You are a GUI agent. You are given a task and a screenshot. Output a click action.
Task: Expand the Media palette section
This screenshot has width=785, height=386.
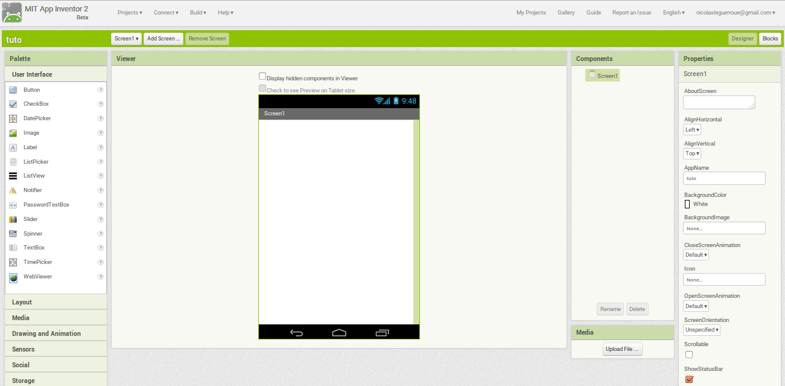click(x=56, y=318)
